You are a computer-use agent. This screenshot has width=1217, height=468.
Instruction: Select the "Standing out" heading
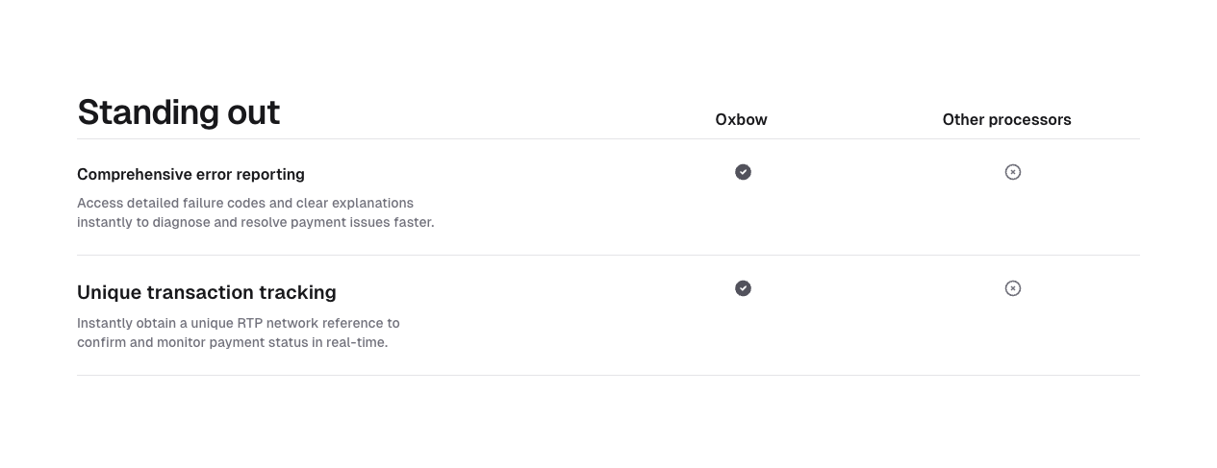(x=178, y=112)
